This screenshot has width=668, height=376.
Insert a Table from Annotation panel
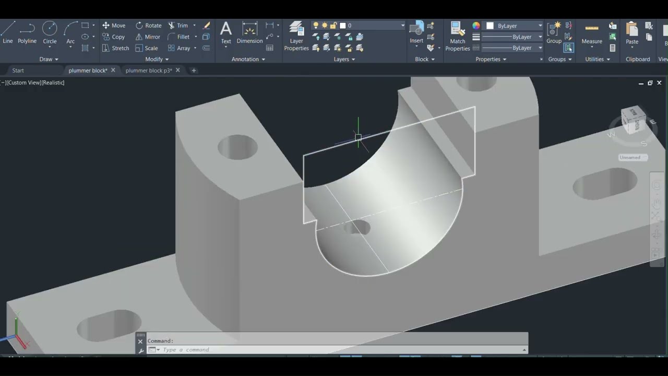270,48
